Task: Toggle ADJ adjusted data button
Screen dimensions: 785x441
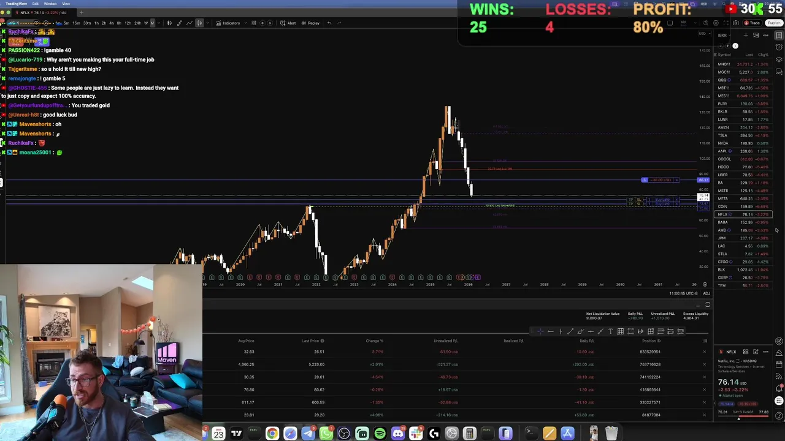Action: click(x=706, y=293)
